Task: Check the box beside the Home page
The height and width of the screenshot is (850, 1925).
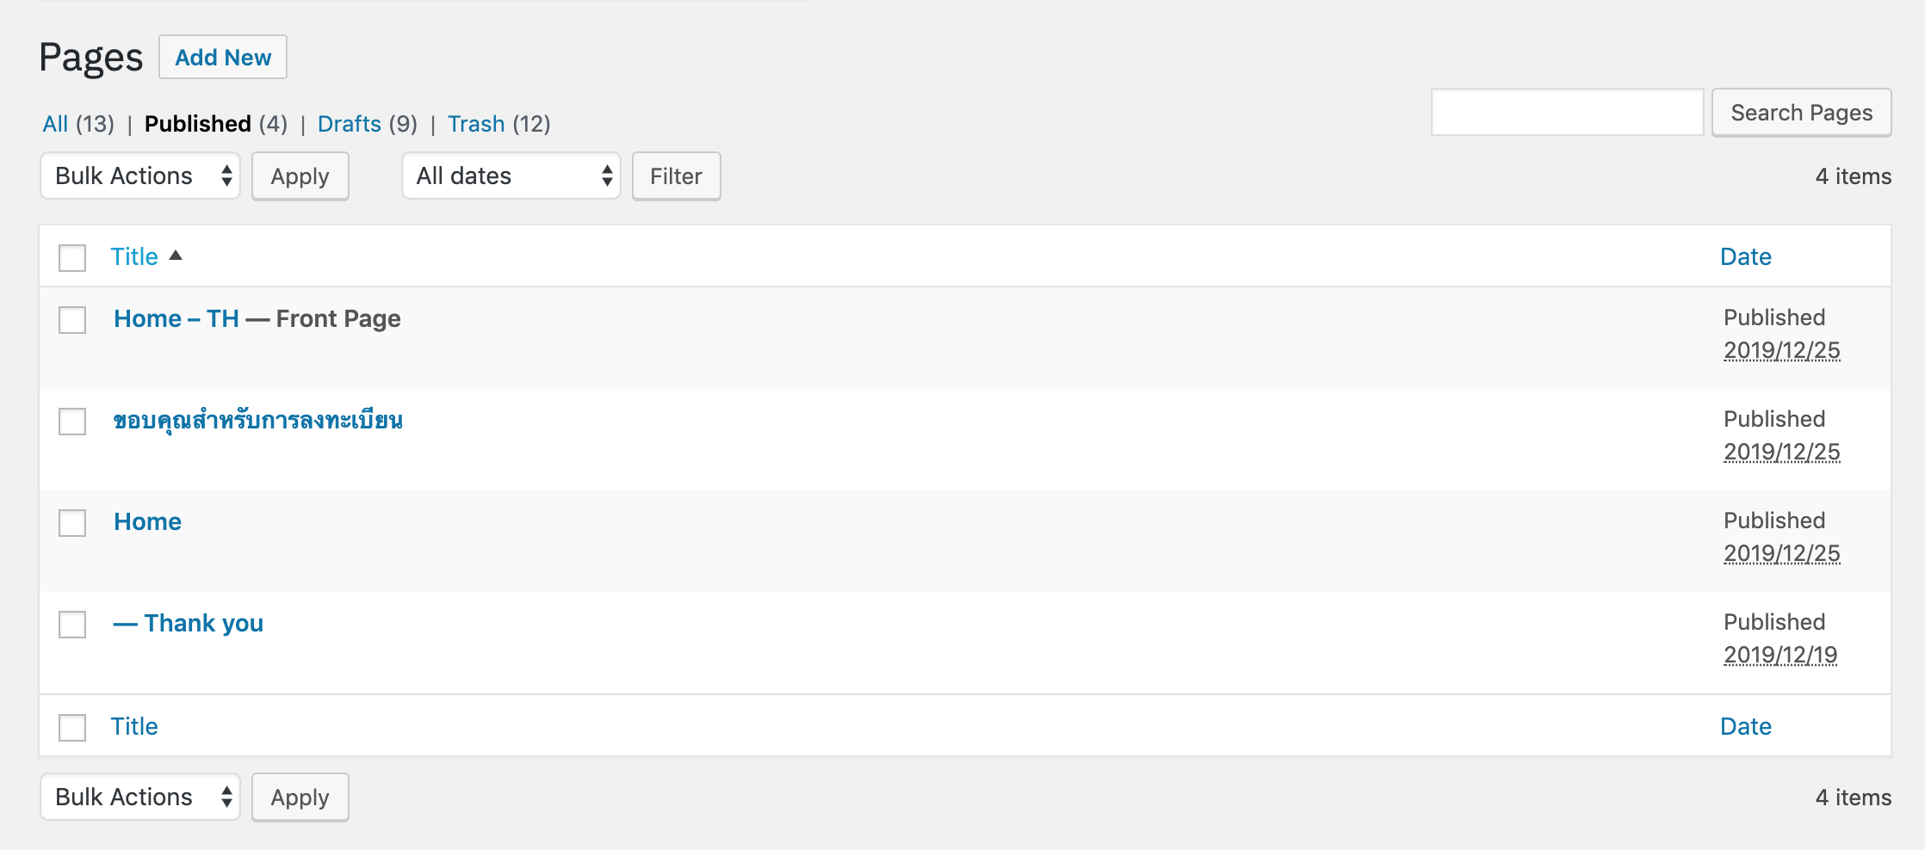Action: (72, 523)
